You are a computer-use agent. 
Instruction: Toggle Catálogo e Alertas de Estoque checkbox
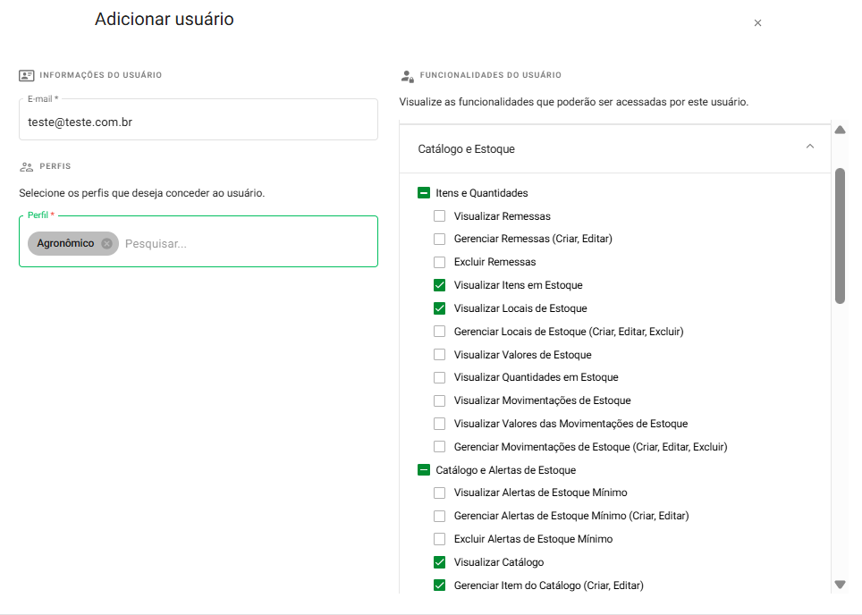point(423,470)
